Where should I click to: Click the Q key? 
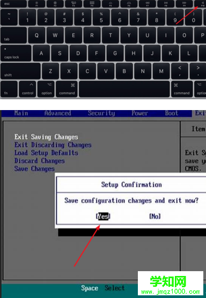36,35
